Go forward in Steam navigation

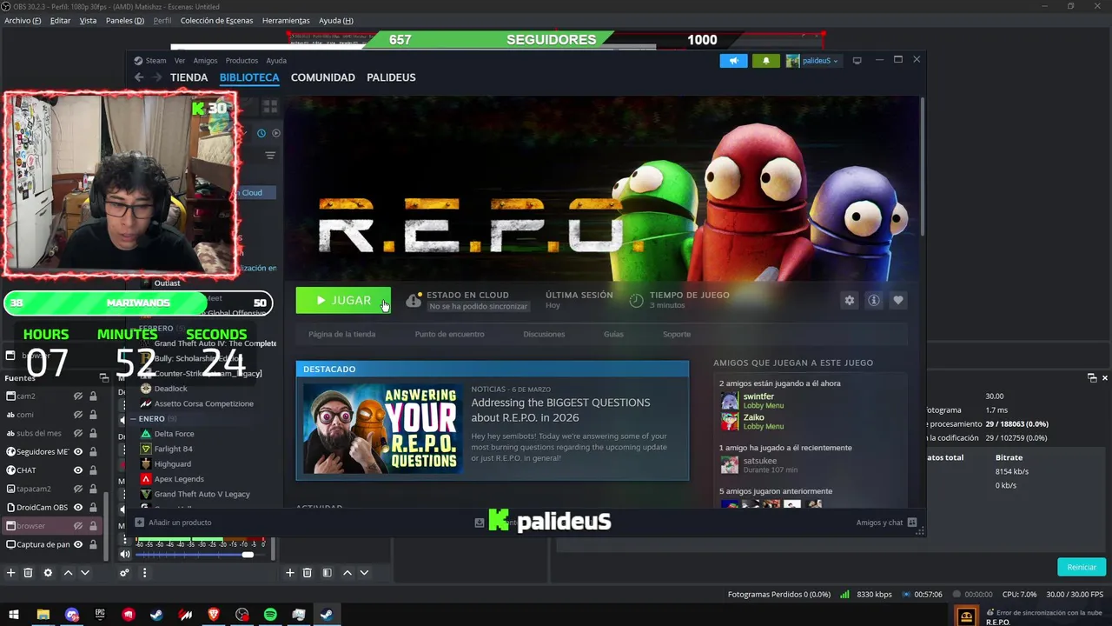coord(157,77)
